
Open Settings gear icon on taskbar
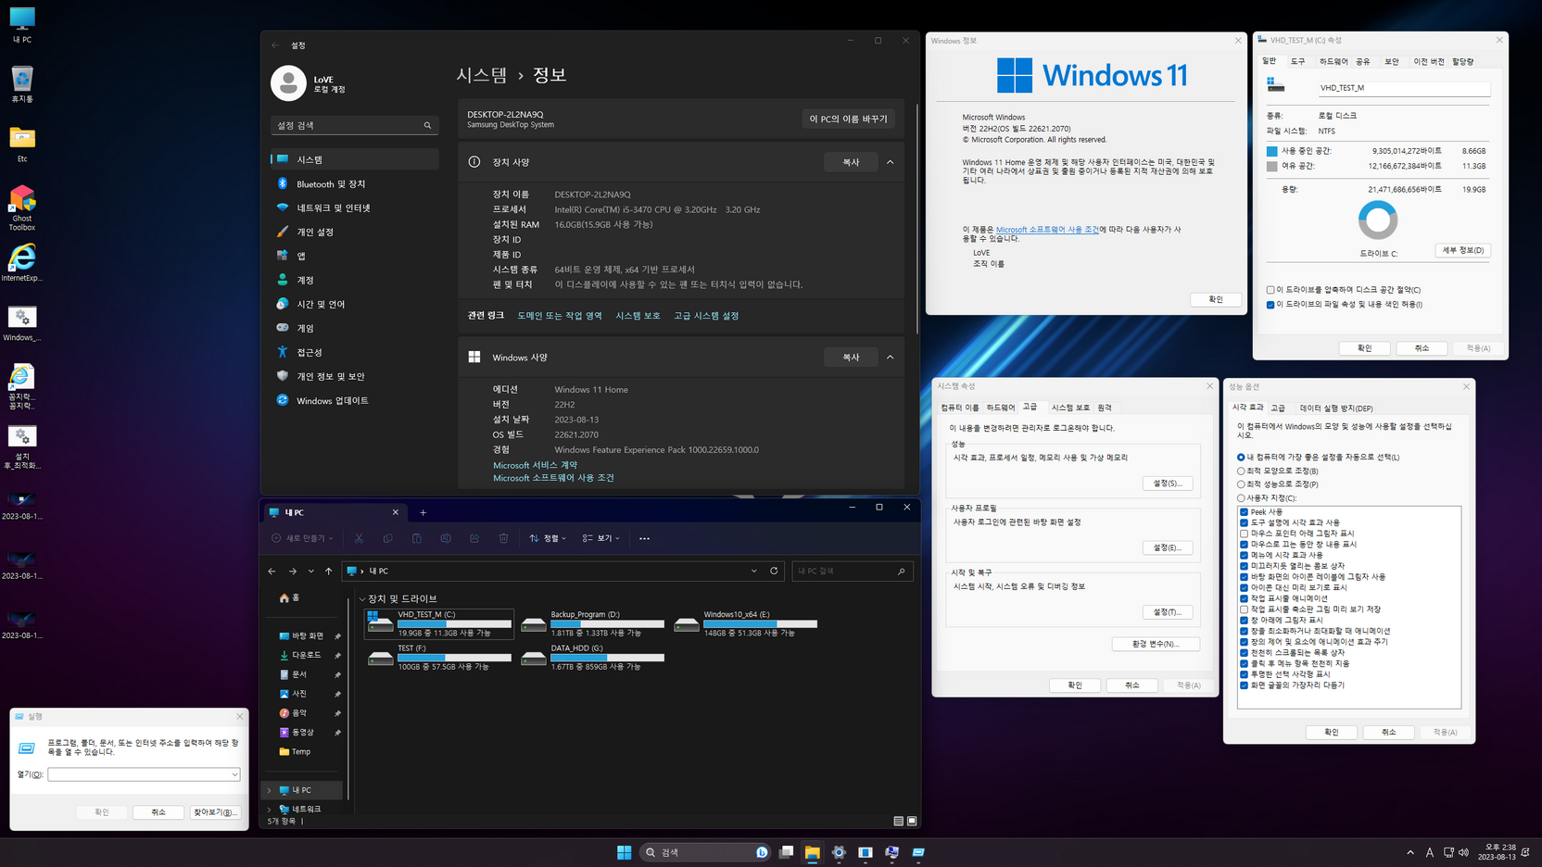click(839, 852)
